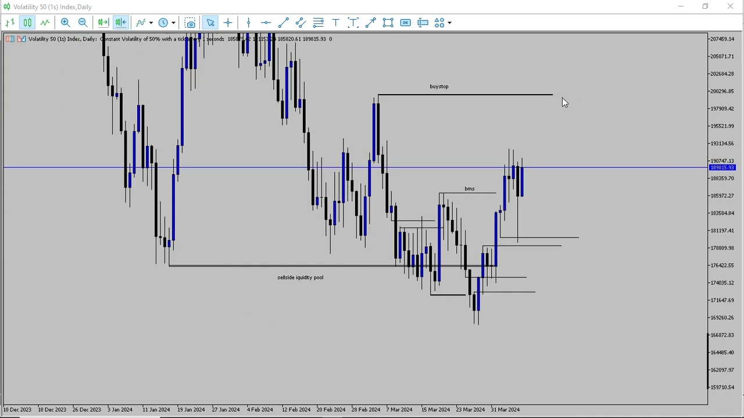Draw a horizontal line
Viewport: 744px width, 418px height.
pyautogui.click(x=266, y=23)
